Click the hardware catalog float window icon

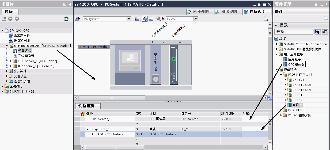[317, 4]
